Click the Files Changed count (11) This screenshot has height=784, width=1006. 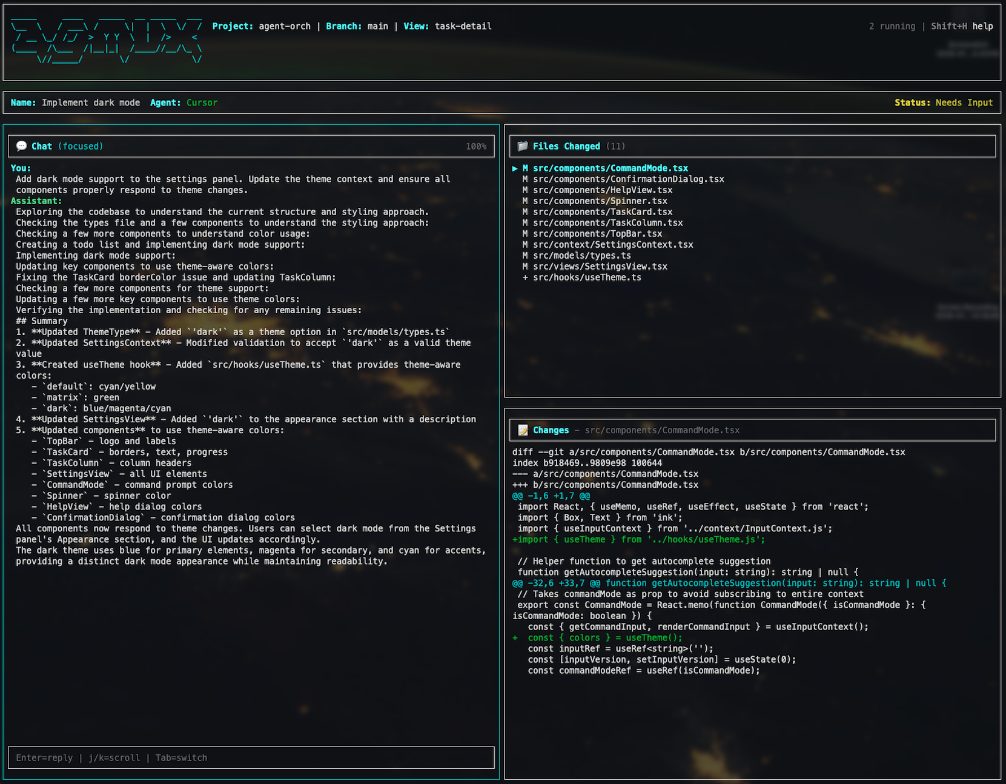click(x=615, y=147)
